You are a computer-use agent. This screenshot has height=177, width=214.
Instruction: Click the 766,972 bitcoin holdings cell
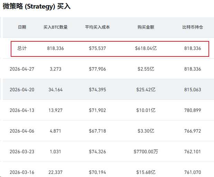pos(192,131)
